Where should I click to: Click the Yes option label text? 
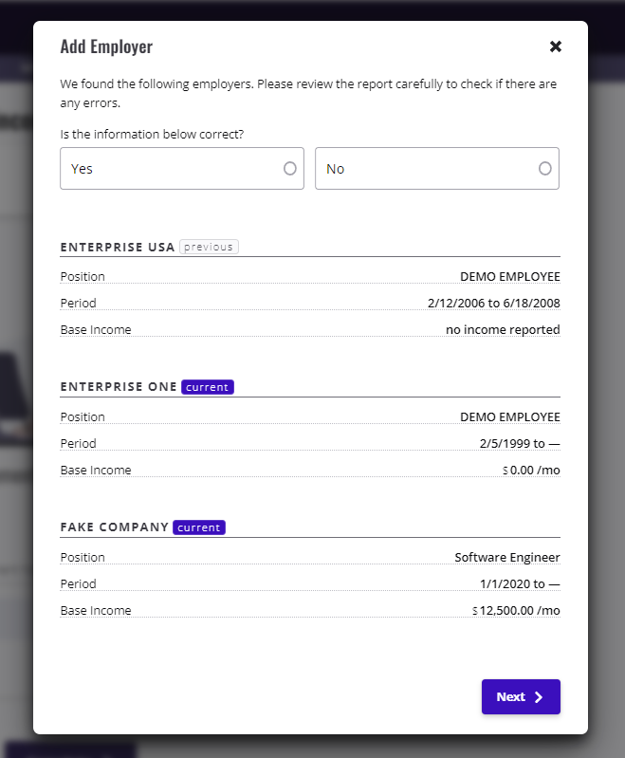click(82, 169)
